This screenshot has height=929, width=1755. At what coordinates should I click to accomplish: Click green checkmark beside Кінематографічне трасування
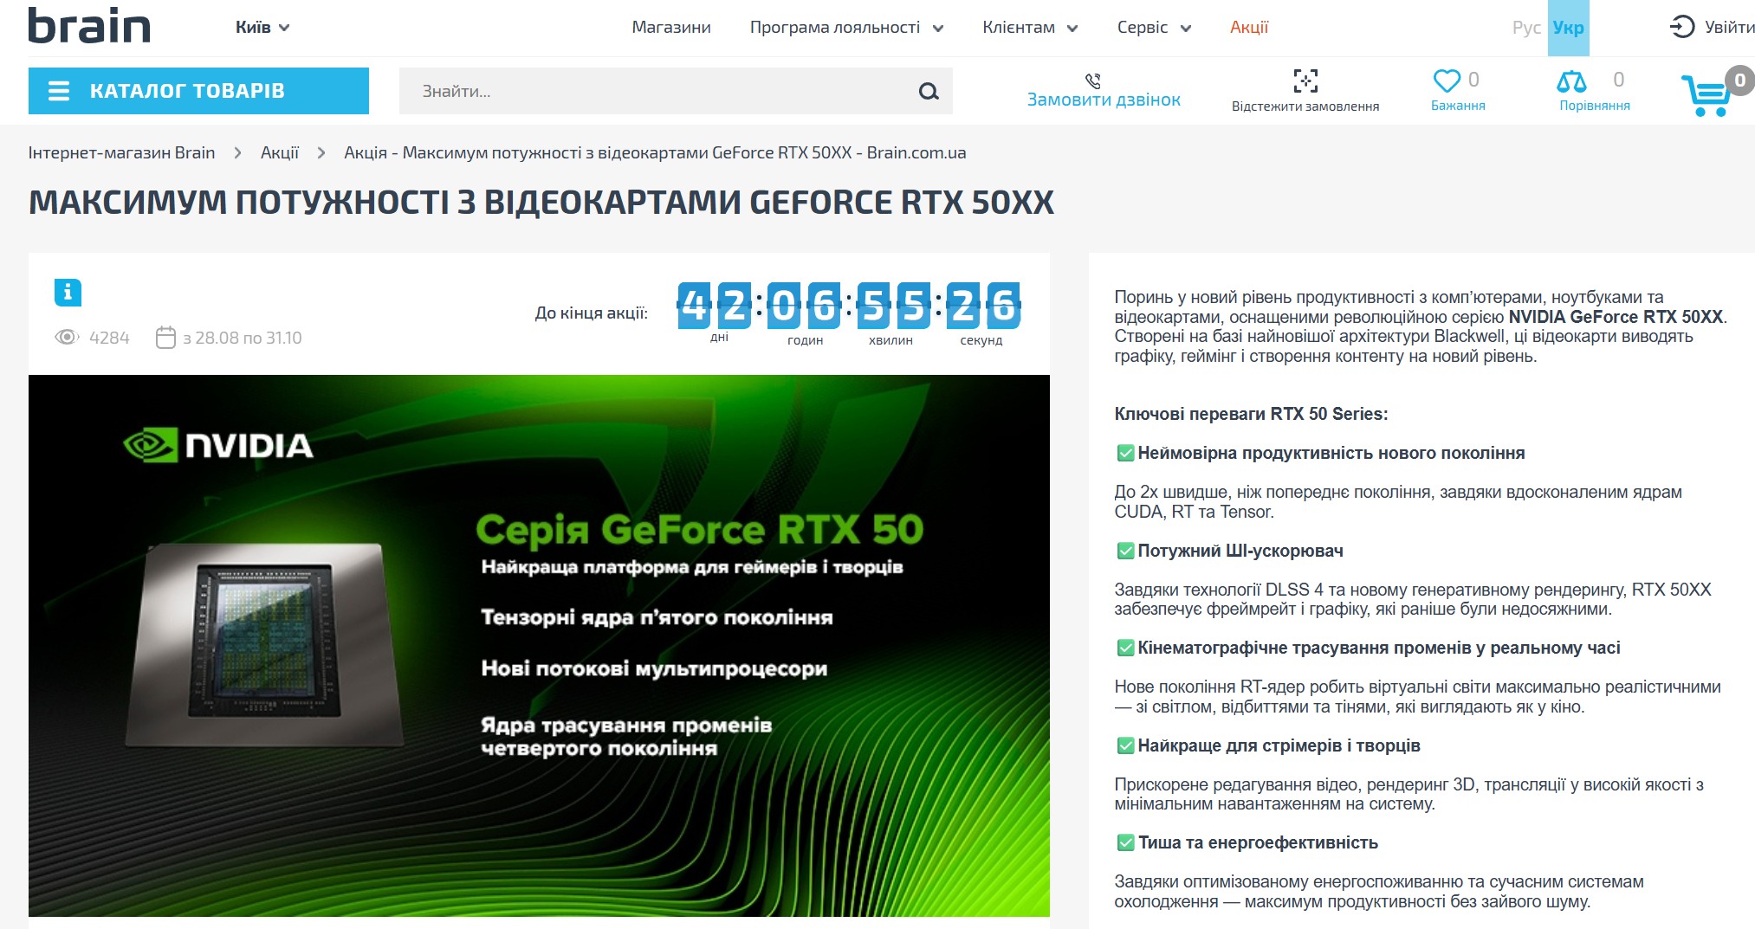pyautogui.click(x=1125, y=648)
